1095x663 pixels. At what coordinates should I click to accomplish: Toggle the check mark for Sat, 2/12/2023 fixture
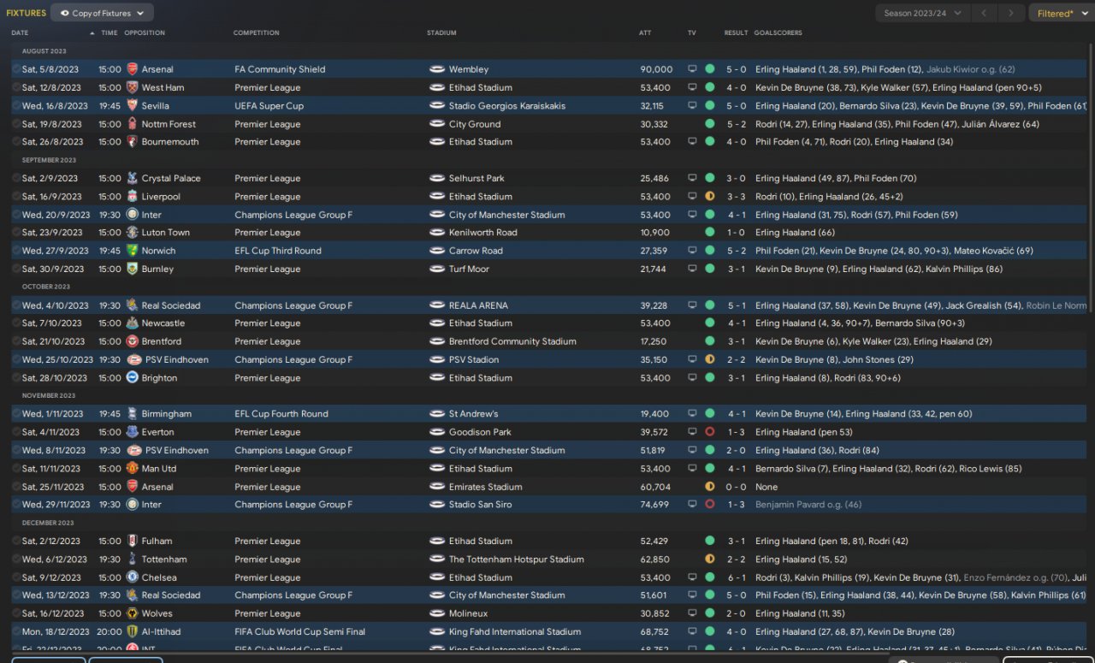tap(16, 541)
